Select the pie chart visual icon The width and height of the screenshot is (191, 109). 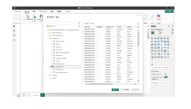click(x=165, y=45)
